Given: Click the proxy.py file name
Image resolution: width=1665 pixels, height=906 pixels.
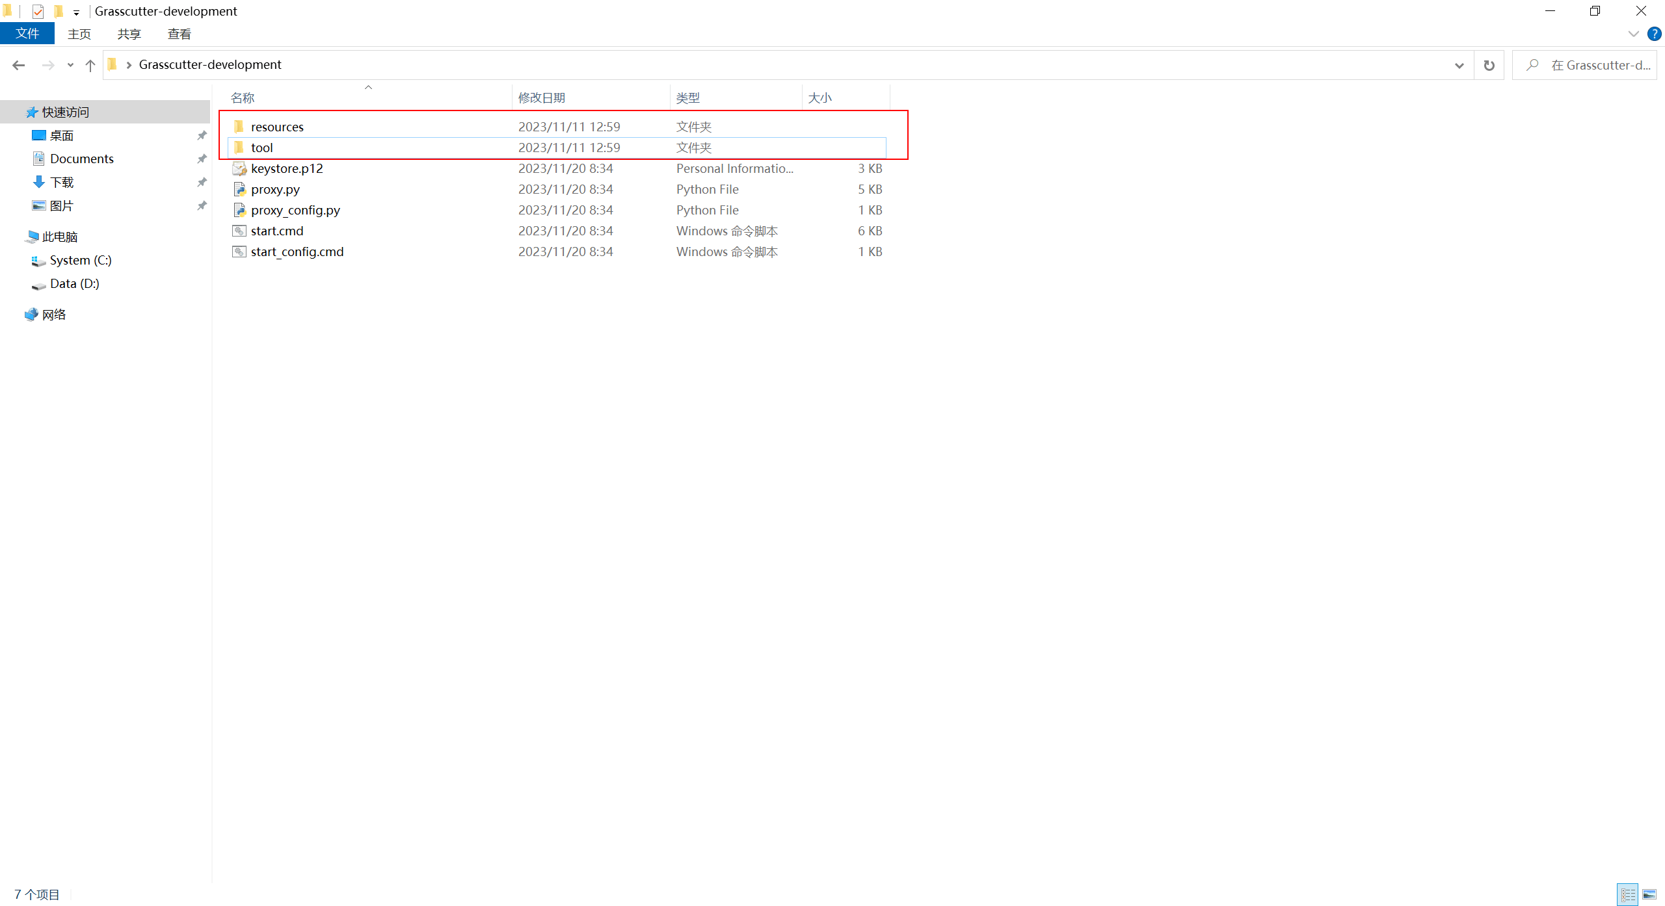Looking at the screenshot, I should tap(275, 190).
